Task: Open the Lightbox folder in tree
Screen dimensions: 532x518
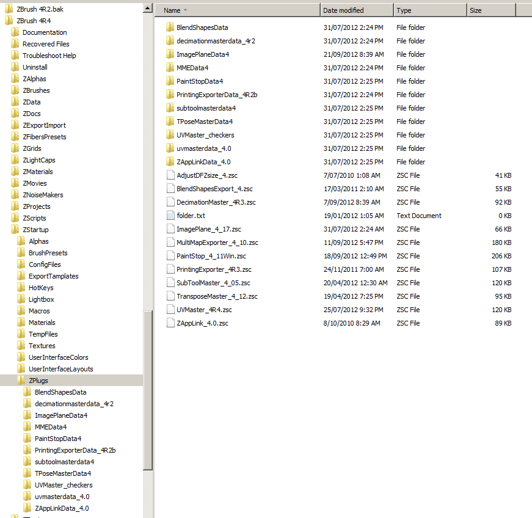Action: (x=41, y=299)
